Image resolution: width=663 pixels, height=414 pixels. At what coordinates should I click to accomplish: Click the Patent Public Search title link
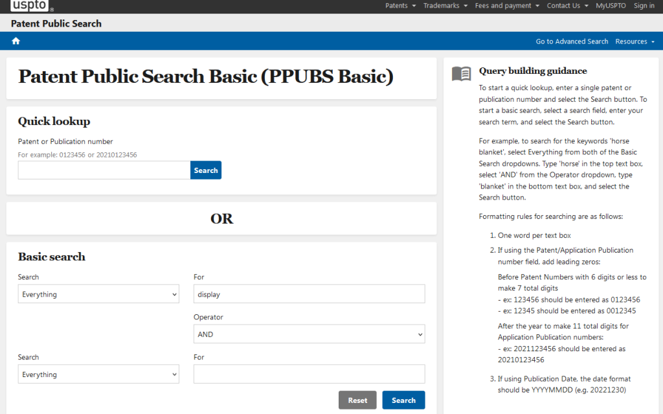pos(56,24)
